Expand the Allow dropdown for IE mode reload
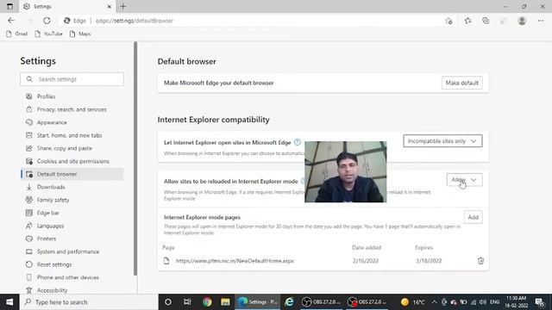This screenshot has height=310, width=552. coord(464,180)
